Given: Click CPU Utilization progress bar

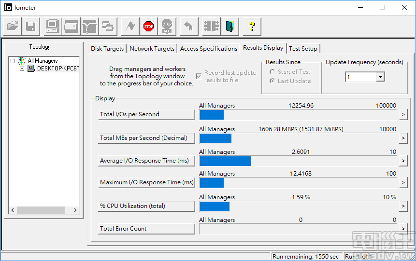Looking at the screenshot, I should 299,206.
